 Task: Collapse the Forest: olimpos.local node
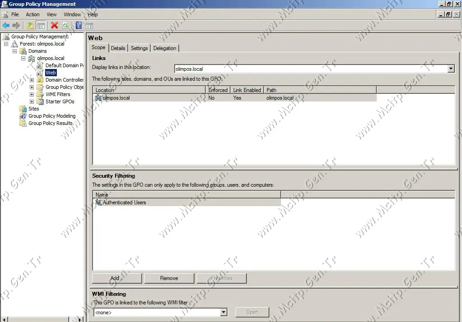(x=6, y=44)
